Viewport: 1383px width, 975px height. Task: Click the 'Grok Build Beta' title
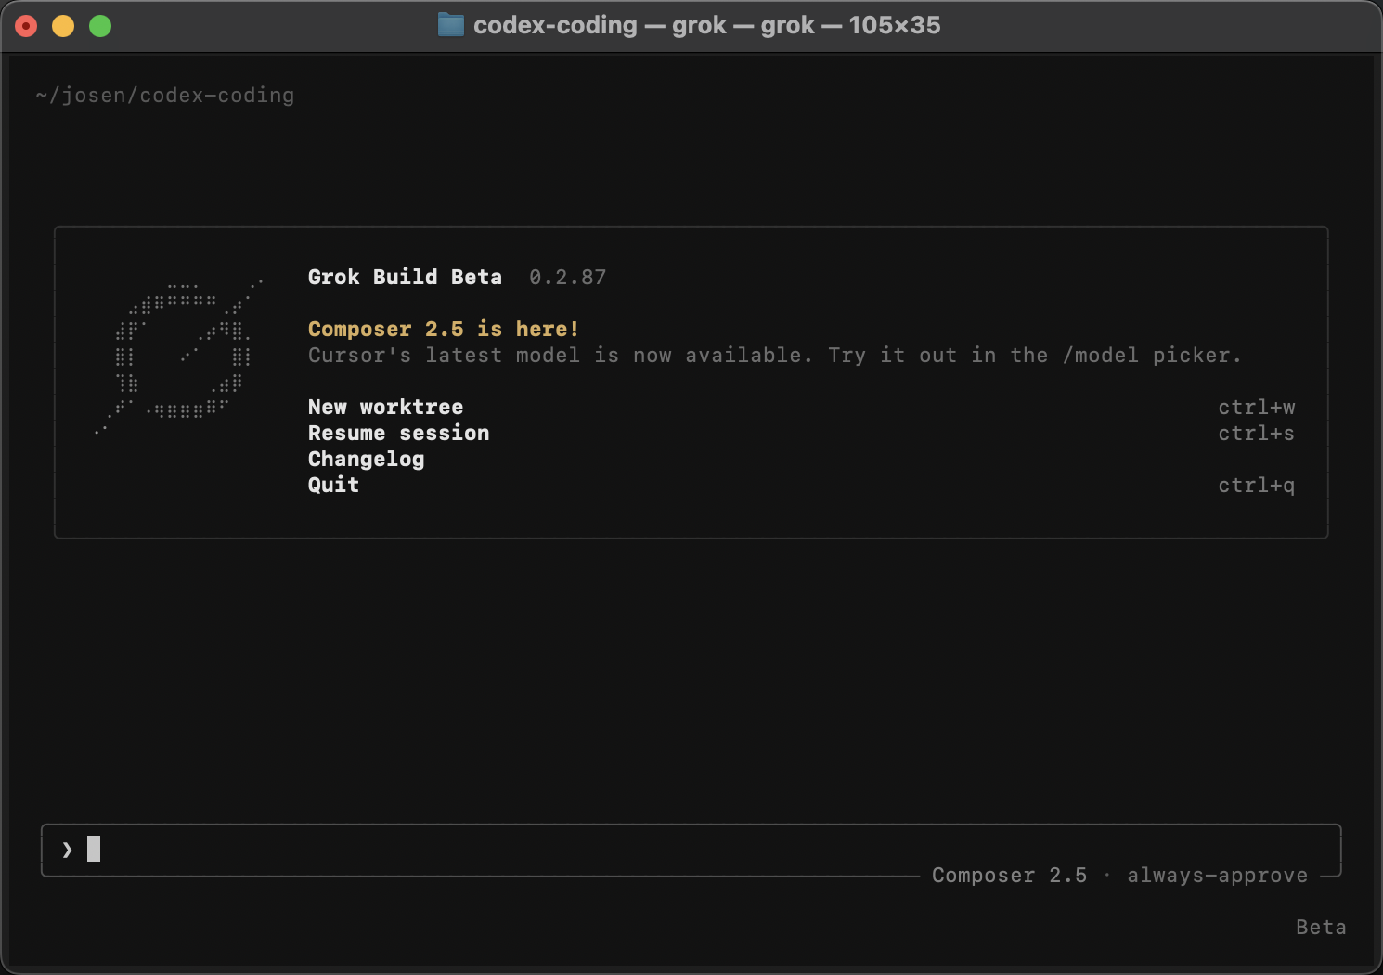point(405,277)
